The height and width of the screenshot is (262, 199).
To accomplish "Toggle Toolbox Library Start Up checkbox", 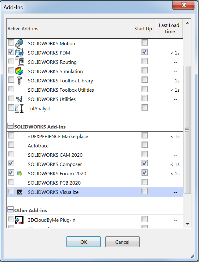I will [x=145, y=80].
